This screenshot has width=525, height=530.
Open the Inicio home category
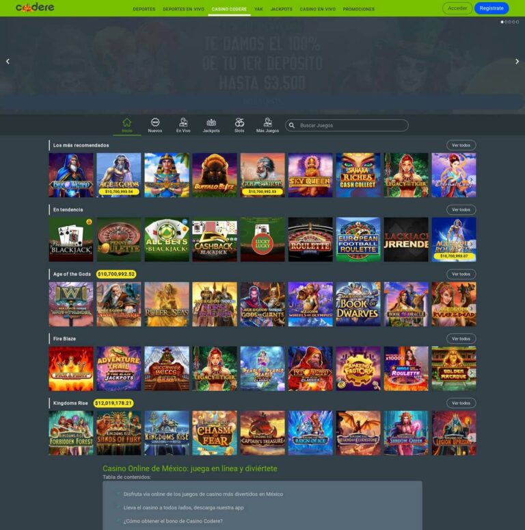click(127, 125)
